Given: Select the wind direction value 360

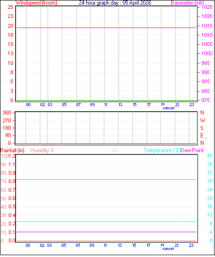Looking at the screenshot, I should [x=6, y=113].
